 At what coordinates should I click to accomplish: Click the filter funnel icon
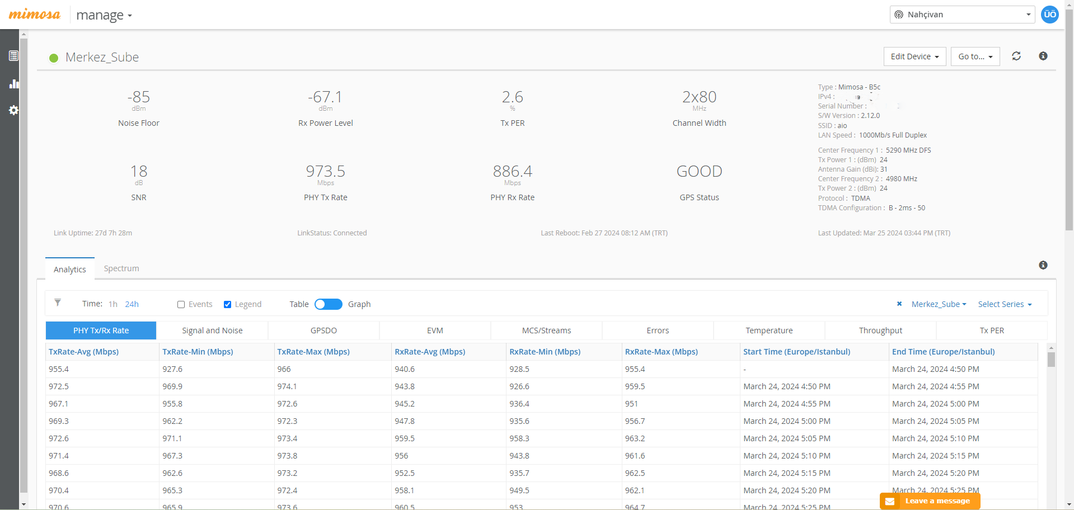coord(58,303)
